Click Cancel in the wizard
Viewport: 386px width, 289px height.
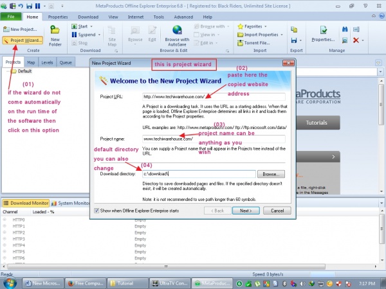pos(277,211)
